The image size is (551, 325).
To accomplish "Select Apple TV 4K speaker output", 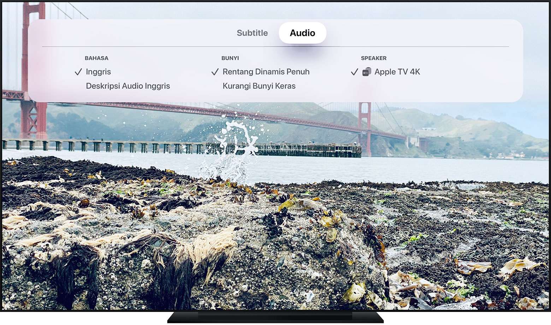I will click(397, 72).
